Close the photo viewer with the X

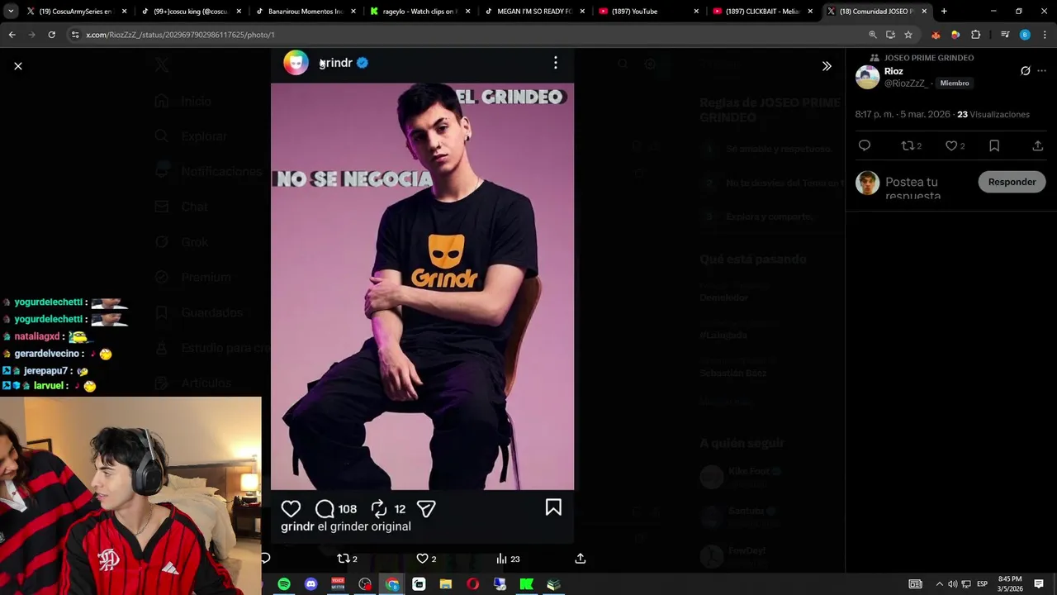pos(18,66)
